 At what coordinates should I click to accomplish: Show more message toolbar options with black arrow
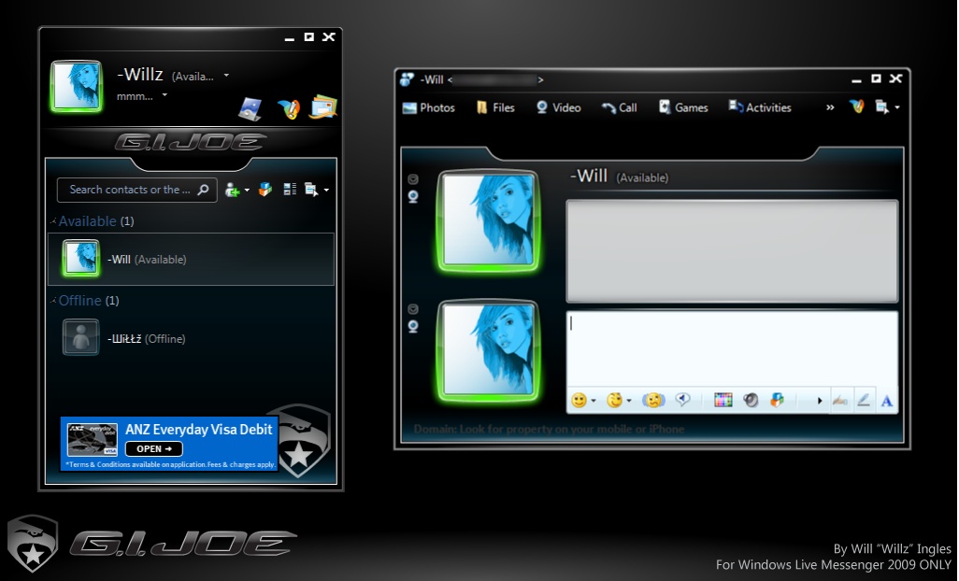820,401
